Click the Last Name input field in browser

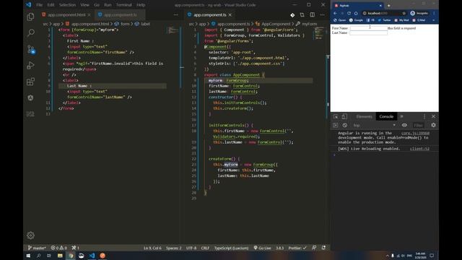(368, 32)
